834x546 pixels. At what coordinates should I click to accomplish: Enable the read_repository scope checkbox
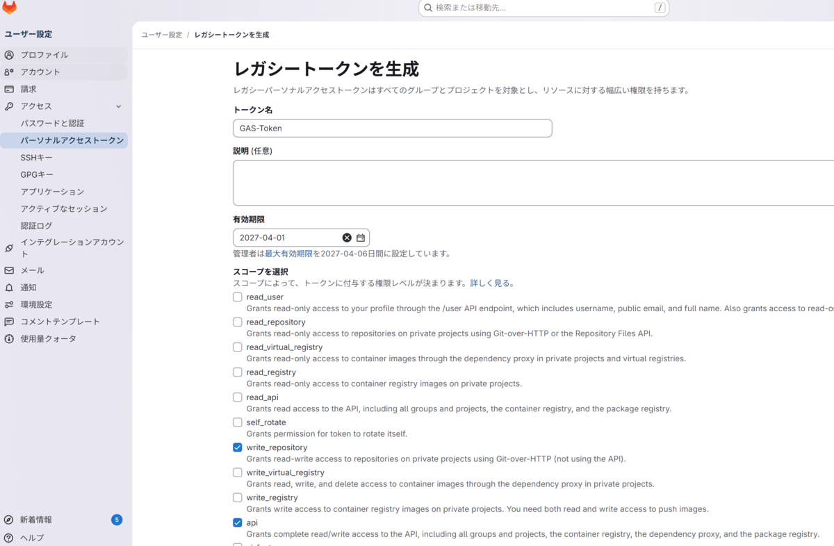[238, 322]
